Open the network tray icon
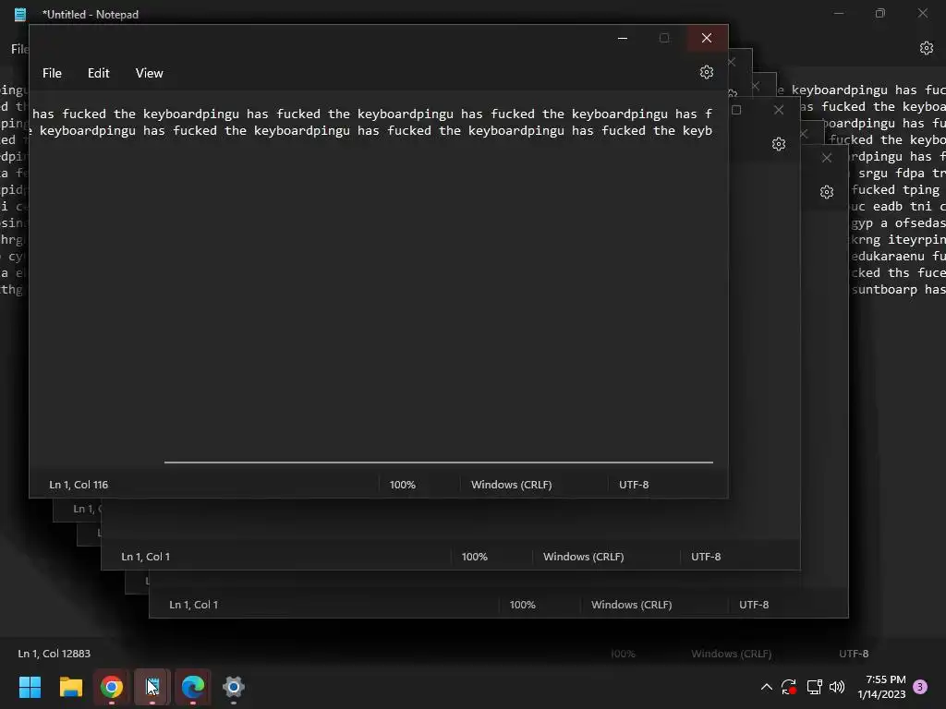 coord(814,687)
